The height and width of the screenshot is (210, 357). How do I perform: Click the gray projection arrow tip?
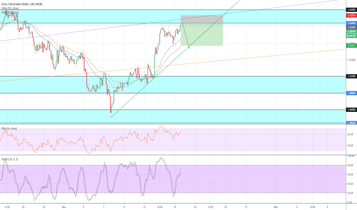point(189,48)
